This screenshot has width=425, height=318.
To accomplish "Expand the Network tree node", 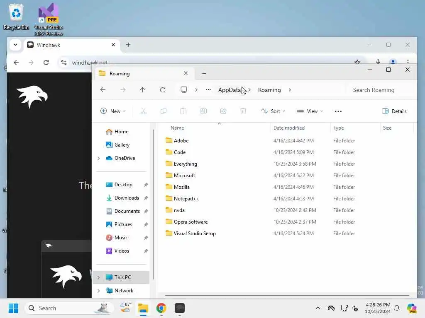I will click(x=99, y=291).
